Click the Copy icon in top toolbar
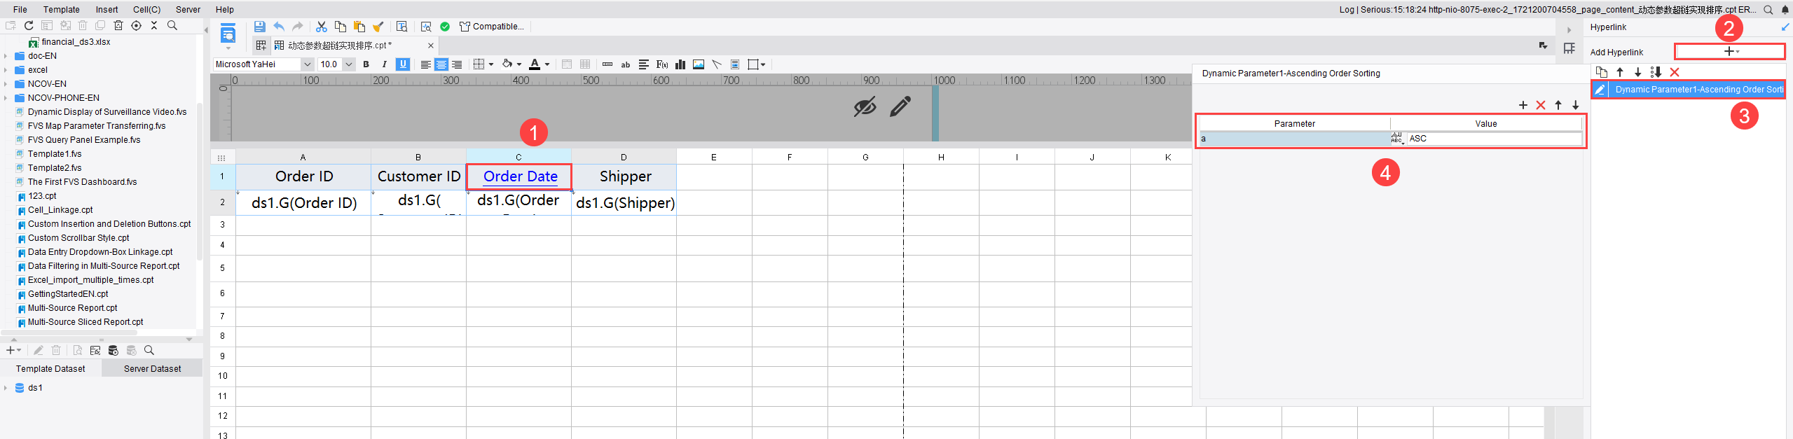Viewport: 1793px width, 439px height. tap(341, 27)
